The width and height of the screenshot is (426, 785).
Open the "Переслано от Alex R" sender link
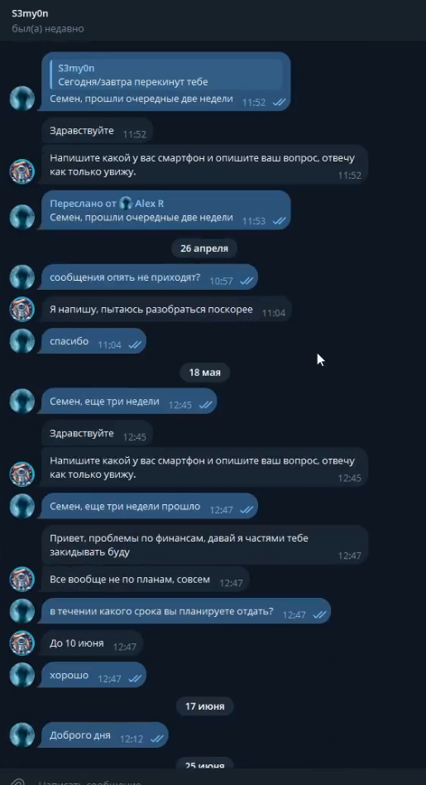coord(107,203)
